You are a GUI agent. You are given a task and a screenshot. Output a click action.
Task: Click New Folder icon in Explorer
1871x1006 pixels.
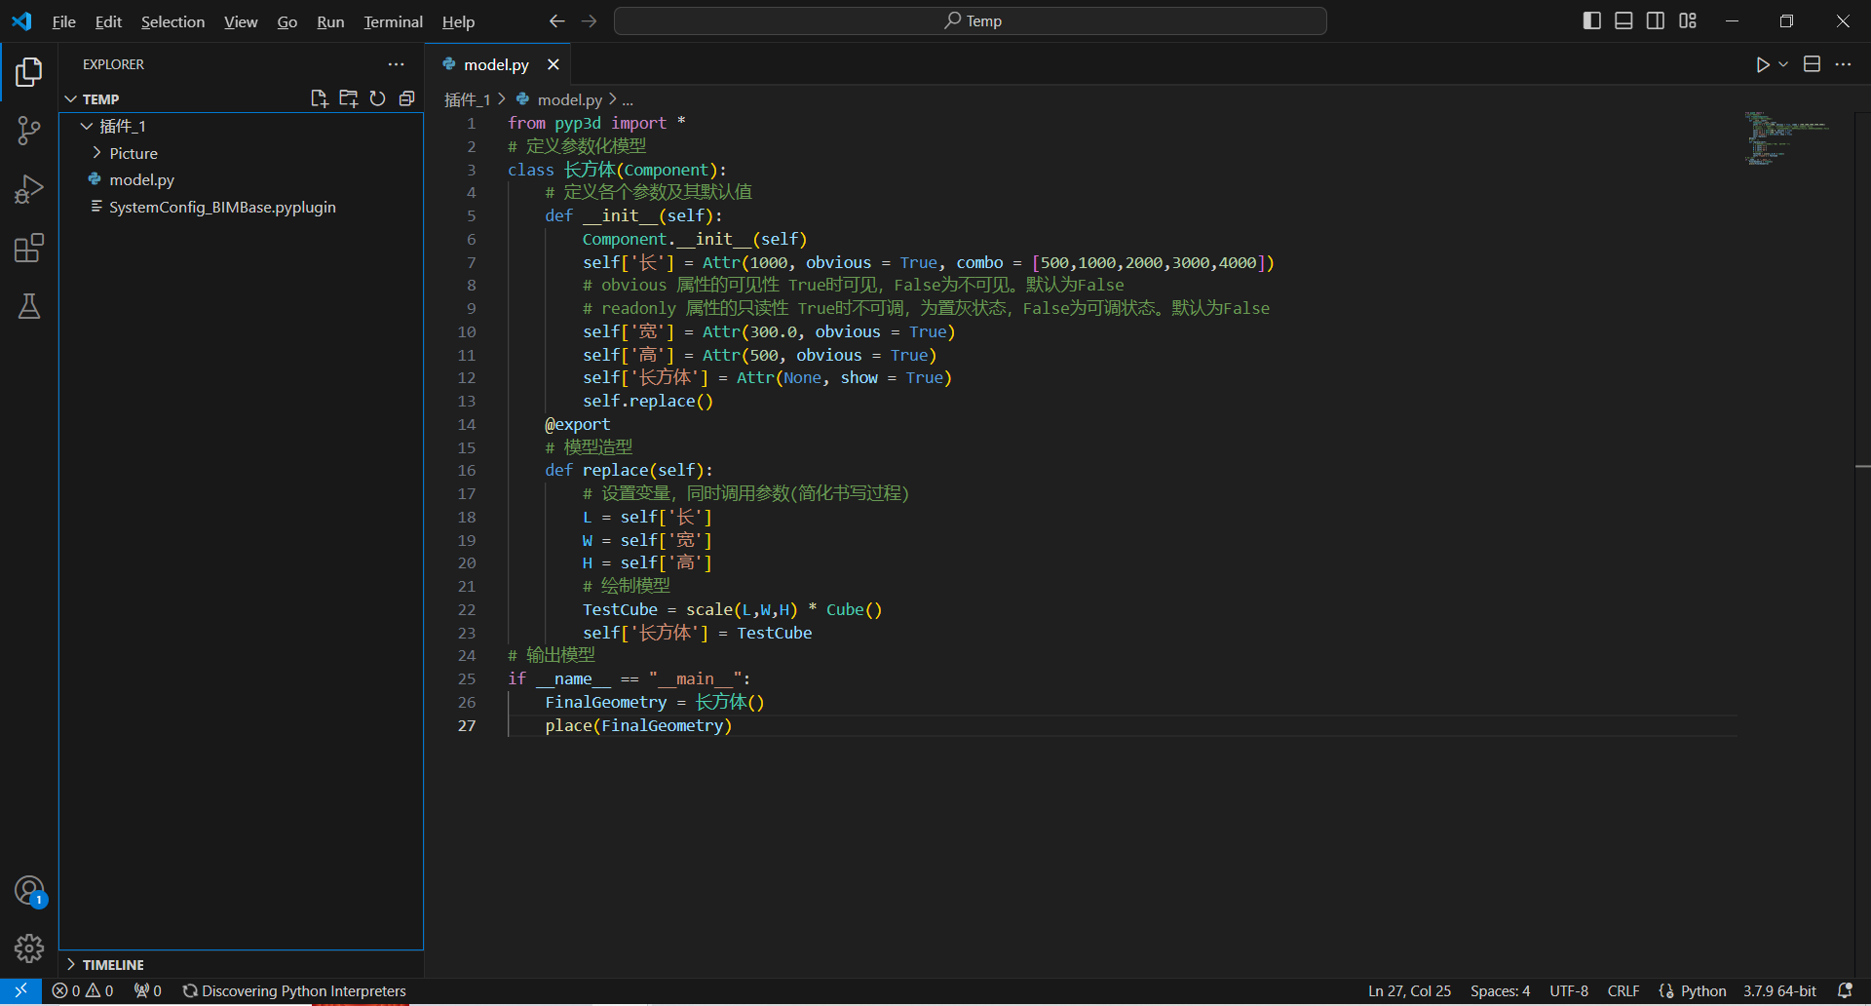348,98
